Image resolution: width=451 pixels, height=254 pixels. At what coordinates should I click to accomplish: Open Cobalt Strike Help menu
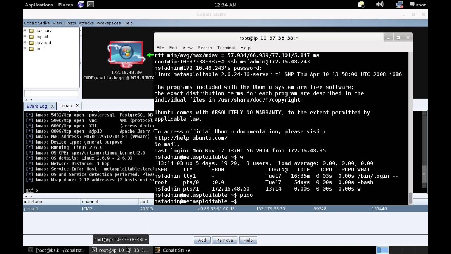pos(128,23)
